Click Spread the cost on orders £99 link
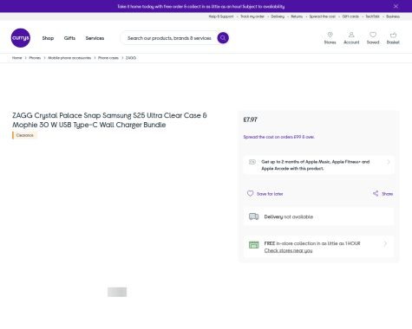 point(279,137)
